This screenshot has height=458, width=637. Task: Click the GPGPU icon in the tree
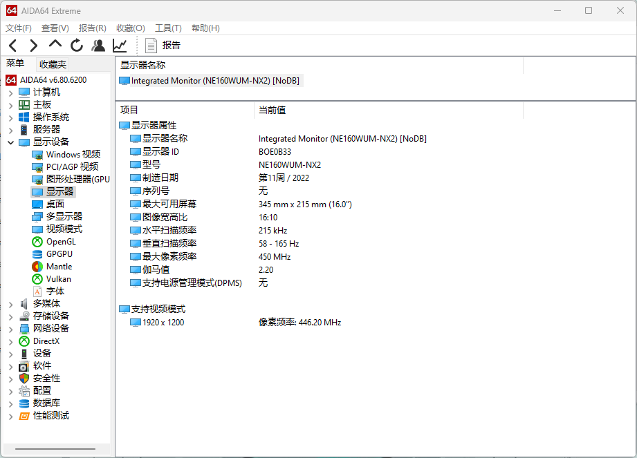pos(37,254)
